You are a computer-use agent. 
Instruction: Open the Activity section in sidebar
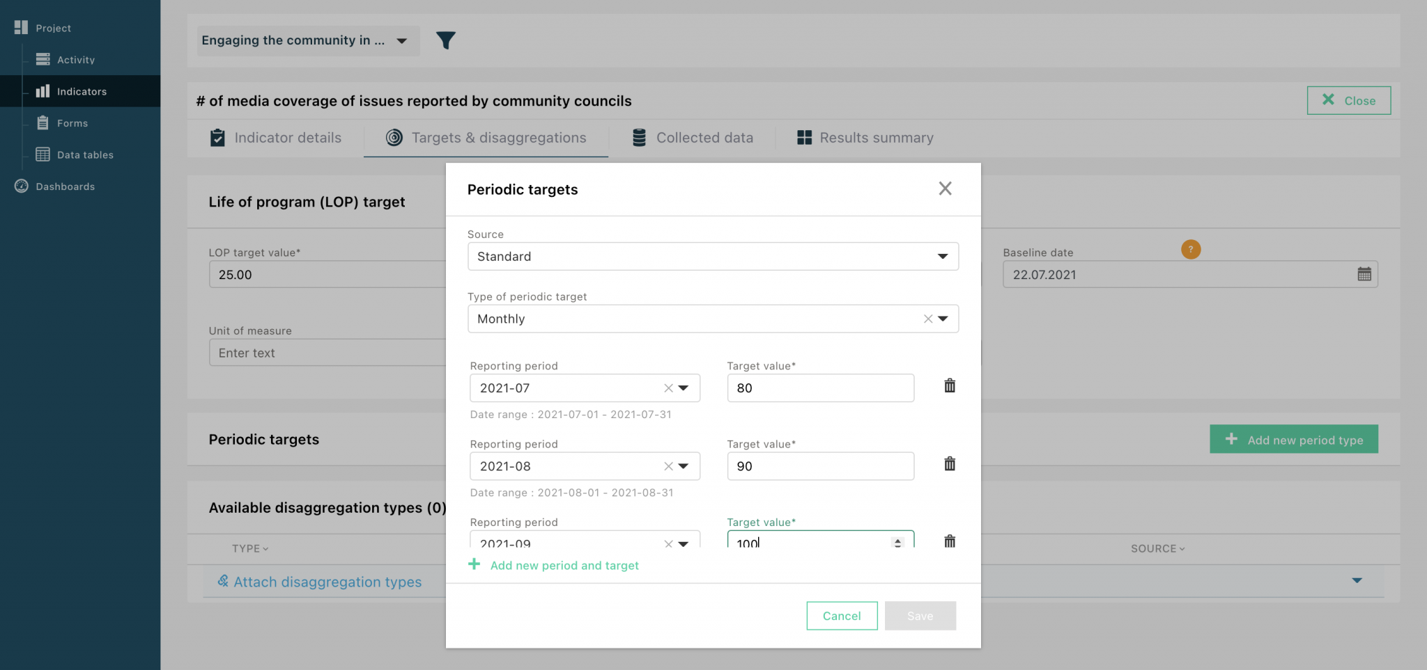75,60
